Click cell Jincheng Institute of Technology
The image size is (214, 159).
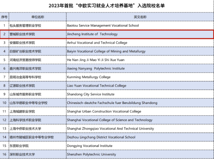click(140, 34)
